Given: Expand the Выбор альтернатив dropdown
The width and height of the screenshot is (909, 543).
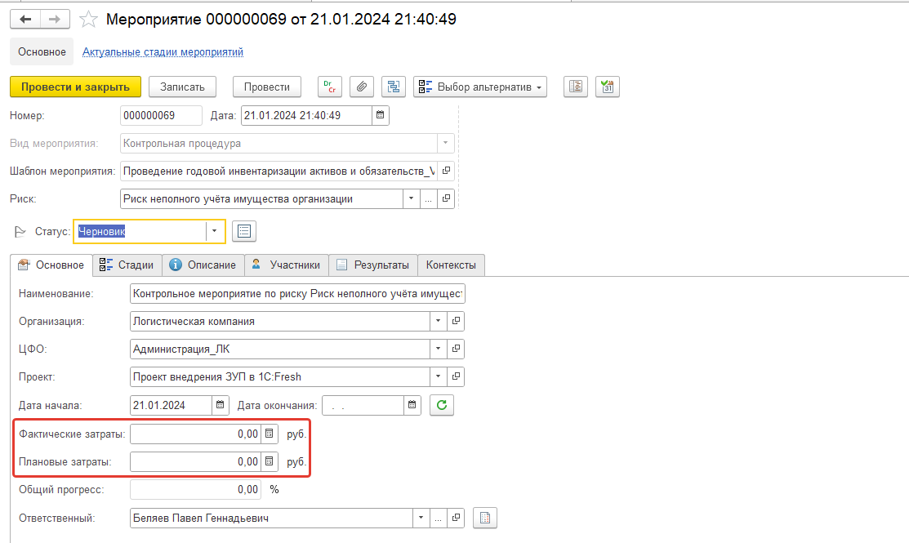Looking at the screenshot, I should pos(480,87).
